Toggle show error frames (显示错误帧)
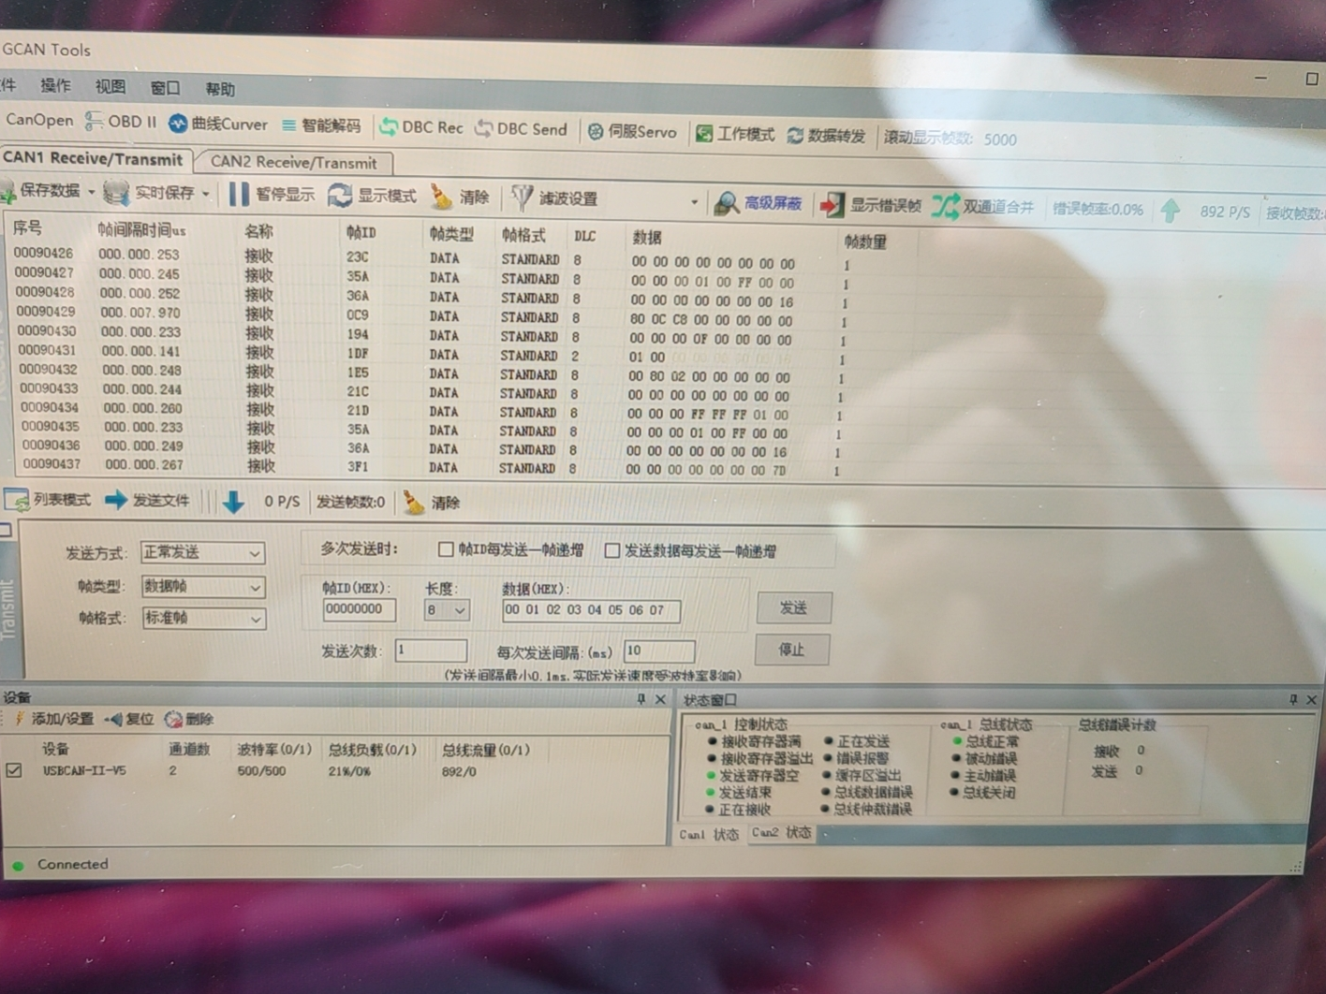The height and width of the screenshot is (994, 1326). [x=832, y=205]
